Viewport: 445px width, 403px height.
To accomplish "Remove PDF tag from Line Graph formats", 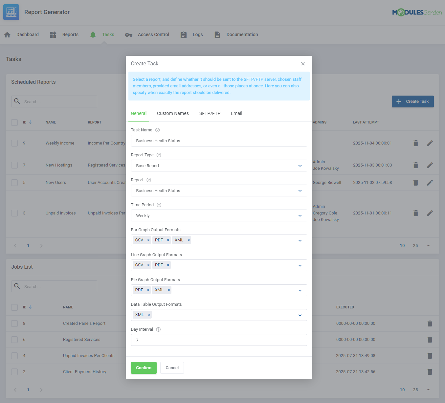I will 168,265.
